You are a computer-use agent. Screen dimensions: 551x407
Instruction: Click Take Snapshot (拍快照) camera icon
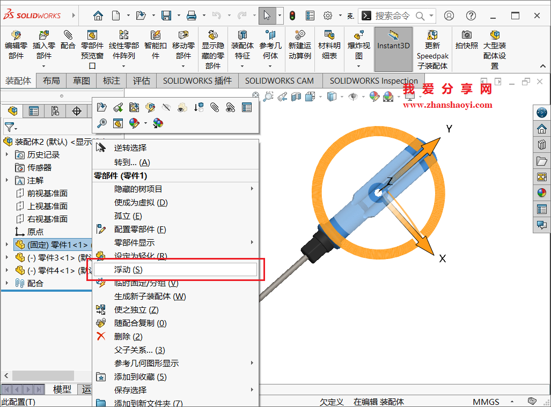pyautogui.click(x=467, y=35)
